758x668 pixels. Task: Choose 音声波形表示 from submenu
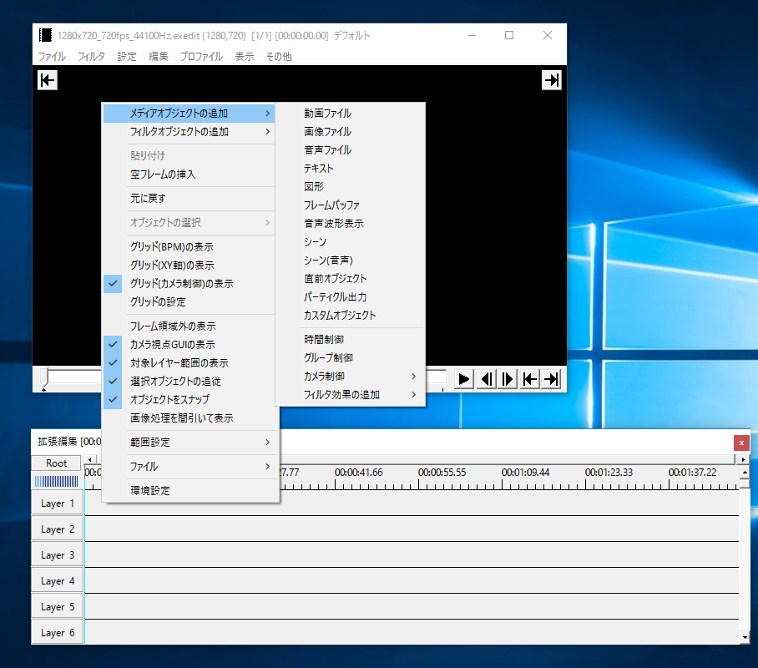351,224
